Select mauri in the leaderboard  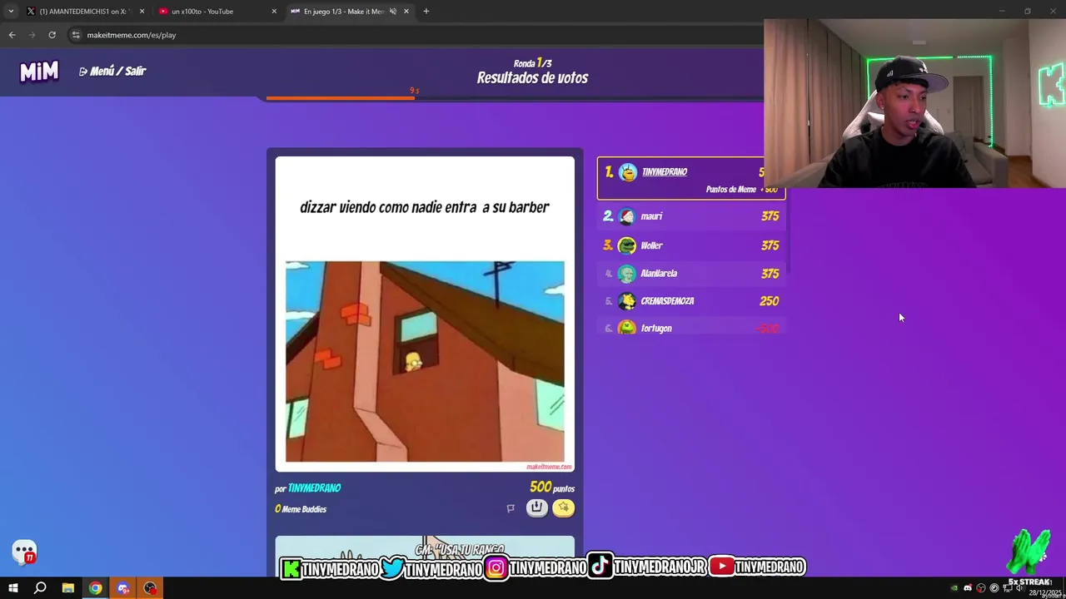[x=690, y=216]
